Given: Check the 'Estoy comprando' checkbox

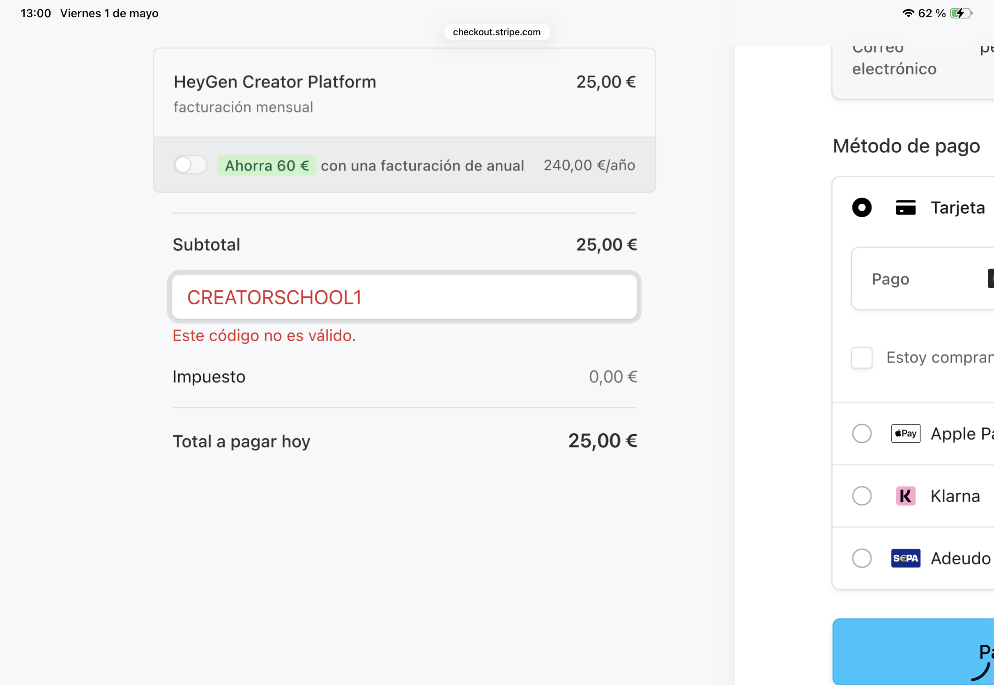Looking at the screenshot, I should click(861, 358).
